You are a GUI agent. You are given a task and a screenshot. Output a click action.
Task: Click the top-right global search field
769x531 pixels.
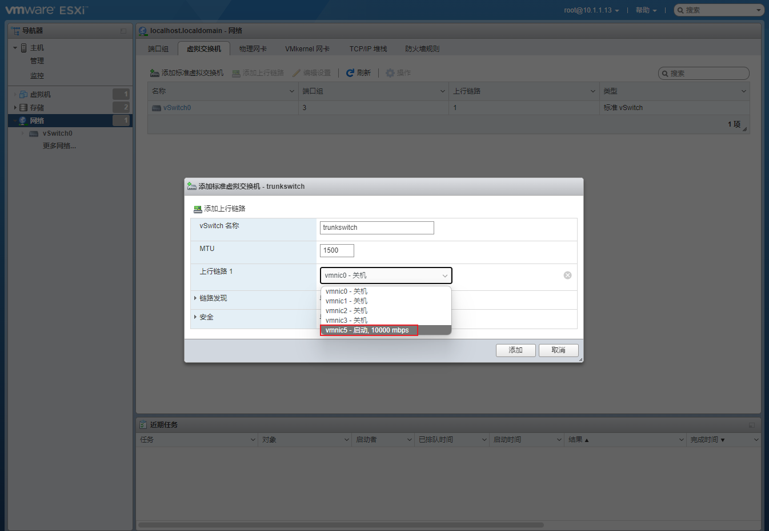(x=719, y=10)
